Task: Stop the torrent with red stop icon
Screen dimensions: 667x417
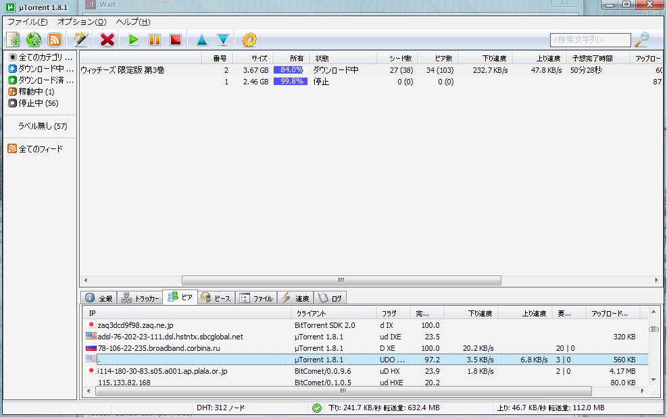Action: click(176, 40)
